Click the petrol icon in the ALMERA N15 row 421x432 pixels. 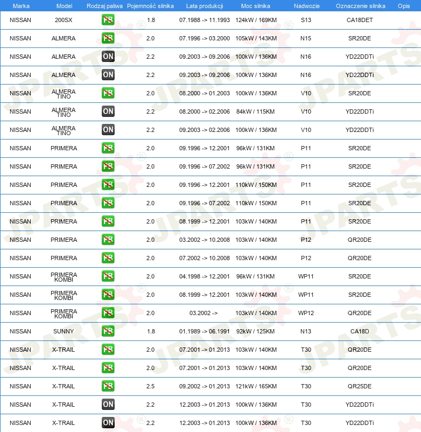108,38
